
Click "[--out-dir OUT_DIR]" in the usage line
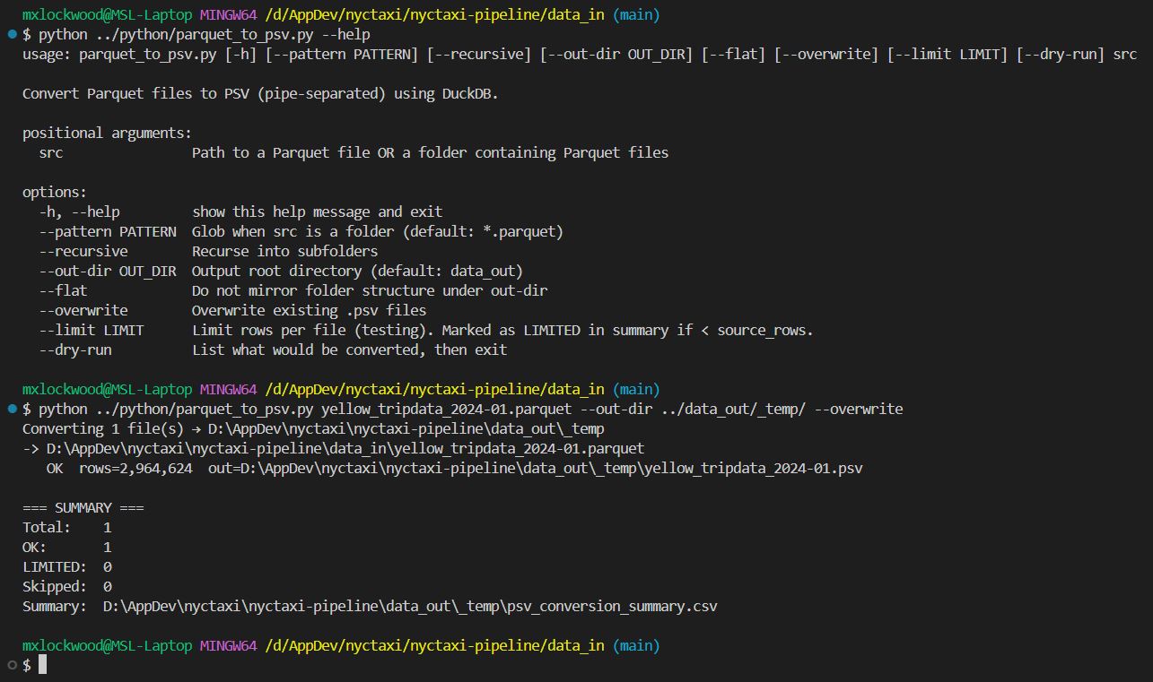[616, 54]
